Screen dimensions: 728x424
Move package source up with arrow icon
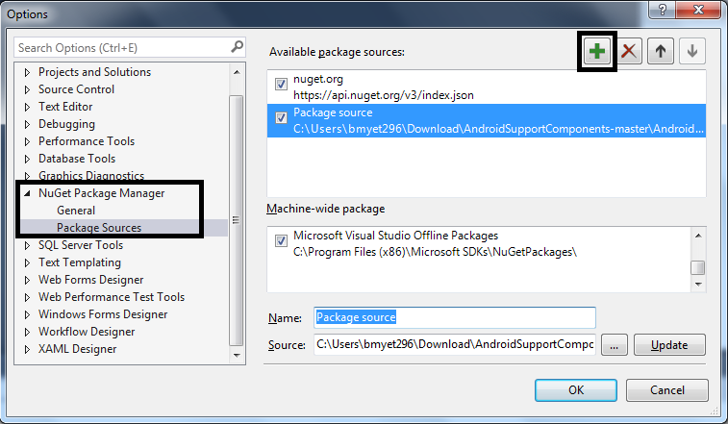pos(661,51)
